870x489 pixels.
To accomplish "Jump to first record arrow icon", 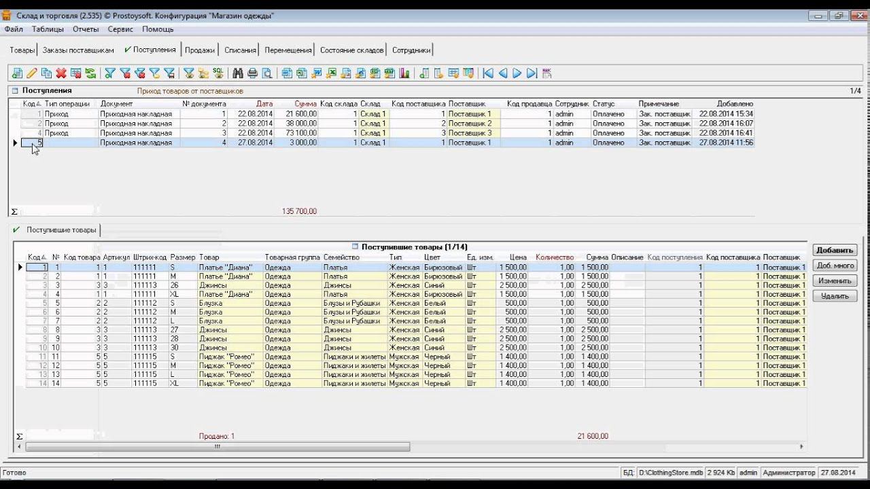I will 488,73.
